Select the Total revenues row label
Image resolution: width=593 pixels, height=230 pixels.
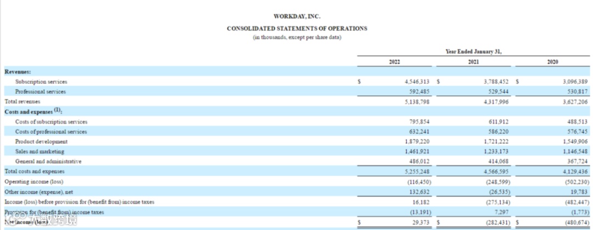click(x=23, y=102)
